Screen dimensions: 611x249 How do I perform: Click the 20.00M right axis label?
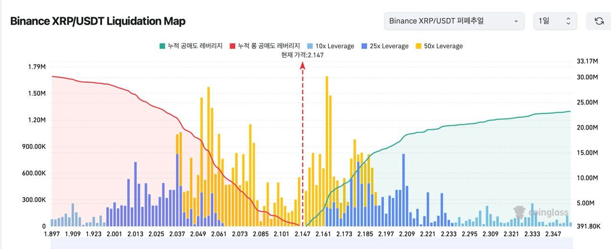click(587, 128)
